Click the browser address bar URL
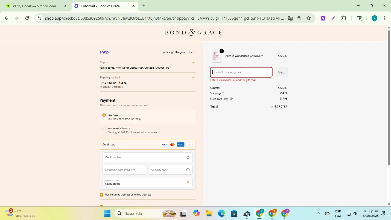The image size is (391, 220). point(164,18)
